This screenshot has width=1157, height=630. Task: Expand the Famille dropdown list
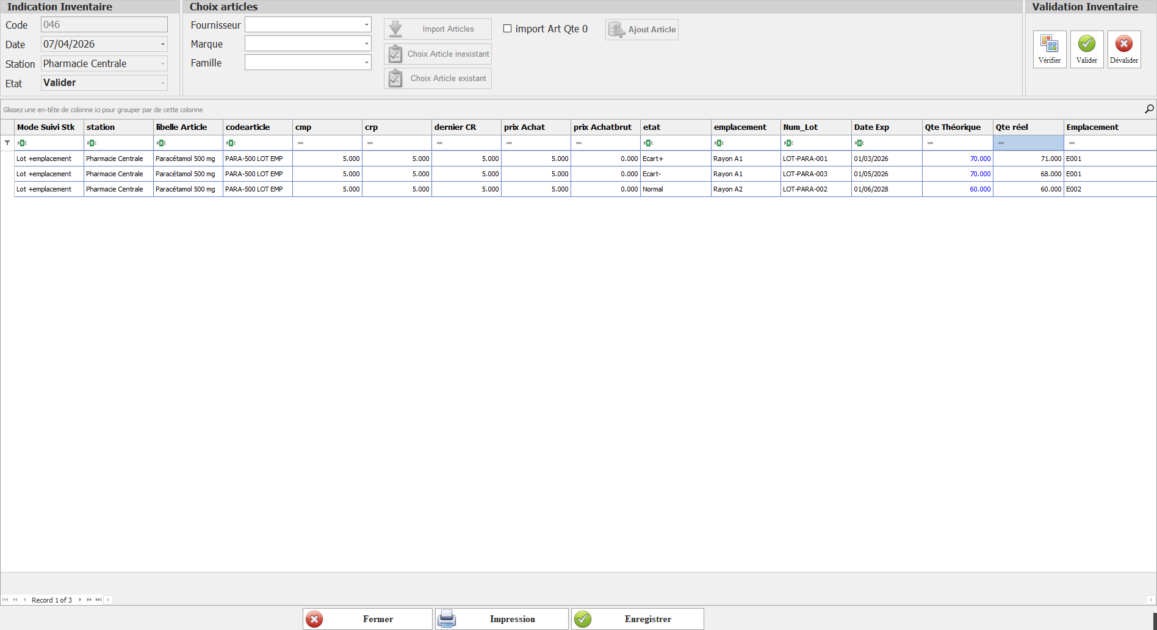click(x=366, y=63)
